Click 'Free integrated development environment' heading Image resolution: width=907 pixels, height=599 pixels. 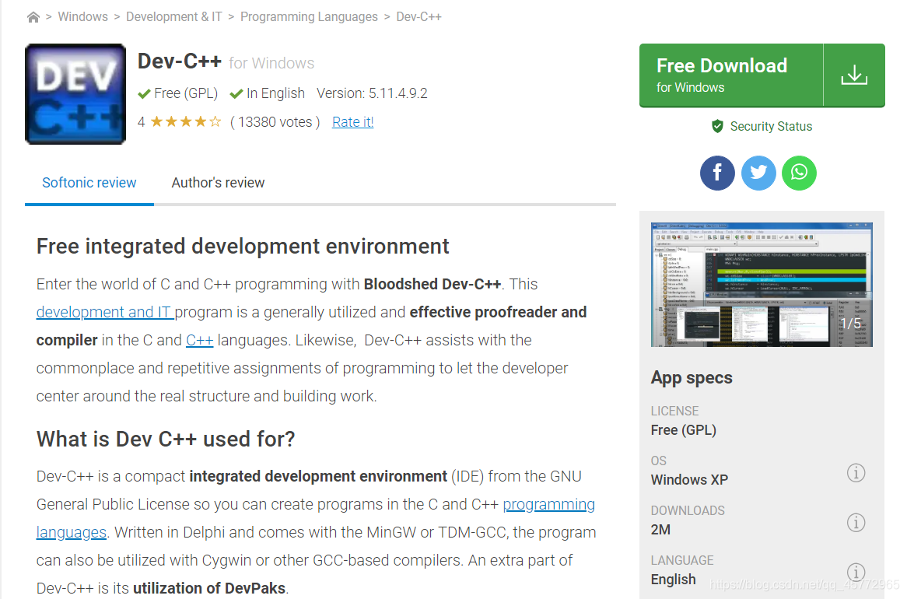(243, 246)
